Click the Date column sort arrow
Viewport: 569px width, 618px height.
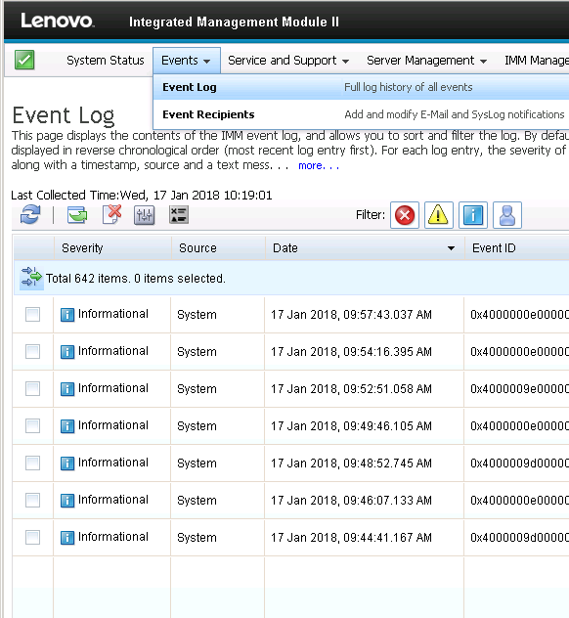451,248
